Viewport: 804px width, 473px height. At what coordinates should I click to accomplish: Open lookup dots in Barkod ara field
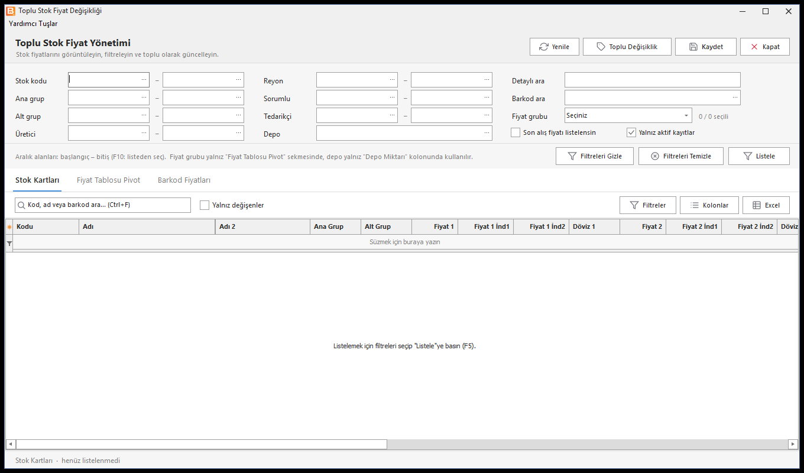(x=735, y=97)
